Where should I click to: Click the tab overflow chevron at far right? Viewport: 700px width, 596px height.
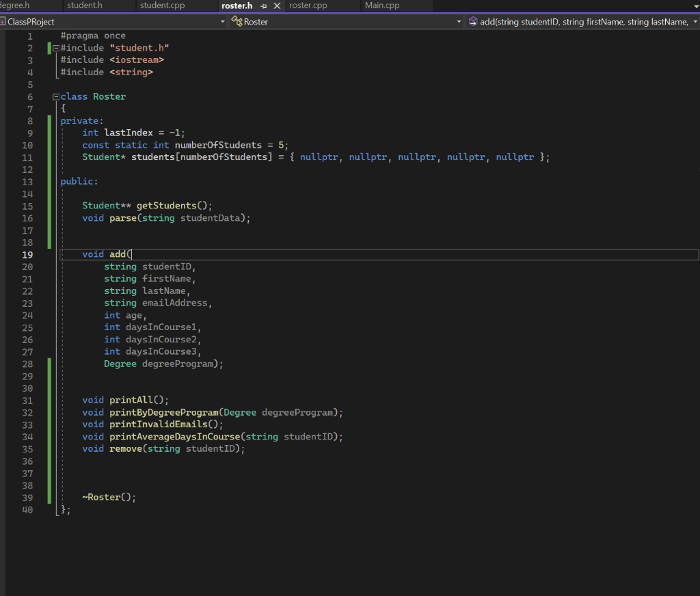coord(695,5)
